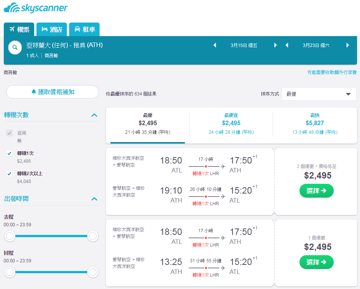Click the Skyscanner logo
The image size is (360, 289).
[36, 8]
